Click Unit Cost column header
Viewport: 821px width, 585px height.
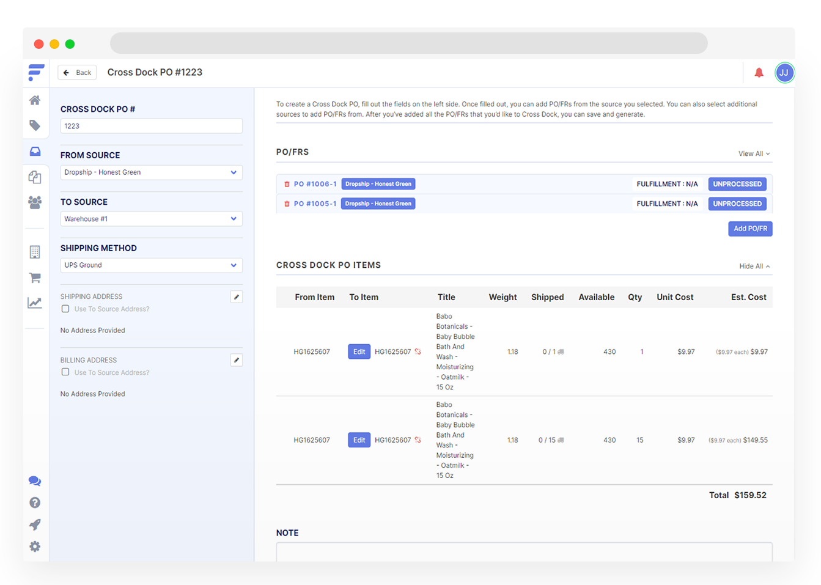click(x=675, y=297)
